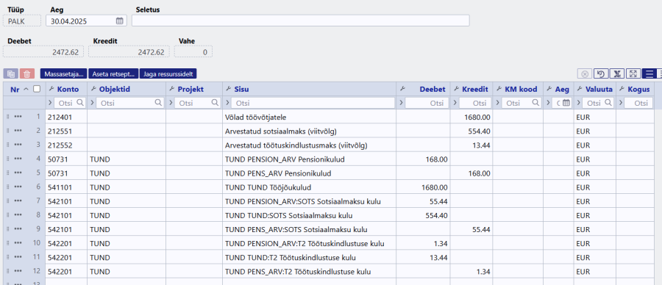This screenshot has width=662, height=285.
Task: Tick the select-all checkbox in Nr header
Action: point(37,89)
